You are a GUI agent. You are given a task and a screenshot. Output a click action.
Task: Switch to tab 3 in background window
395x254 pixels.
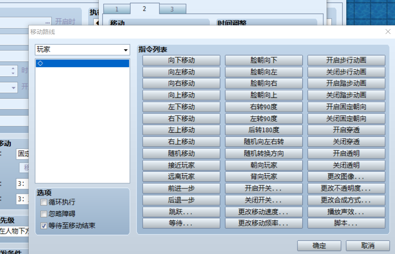[173, 9]
